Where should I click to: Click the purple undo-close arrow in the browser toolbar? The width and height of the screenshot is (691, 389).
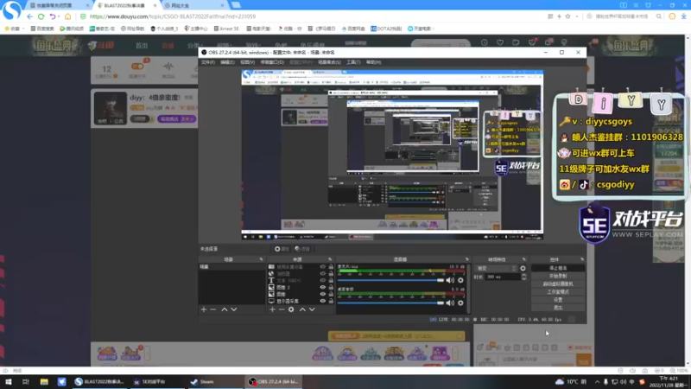tap(53, 16)
